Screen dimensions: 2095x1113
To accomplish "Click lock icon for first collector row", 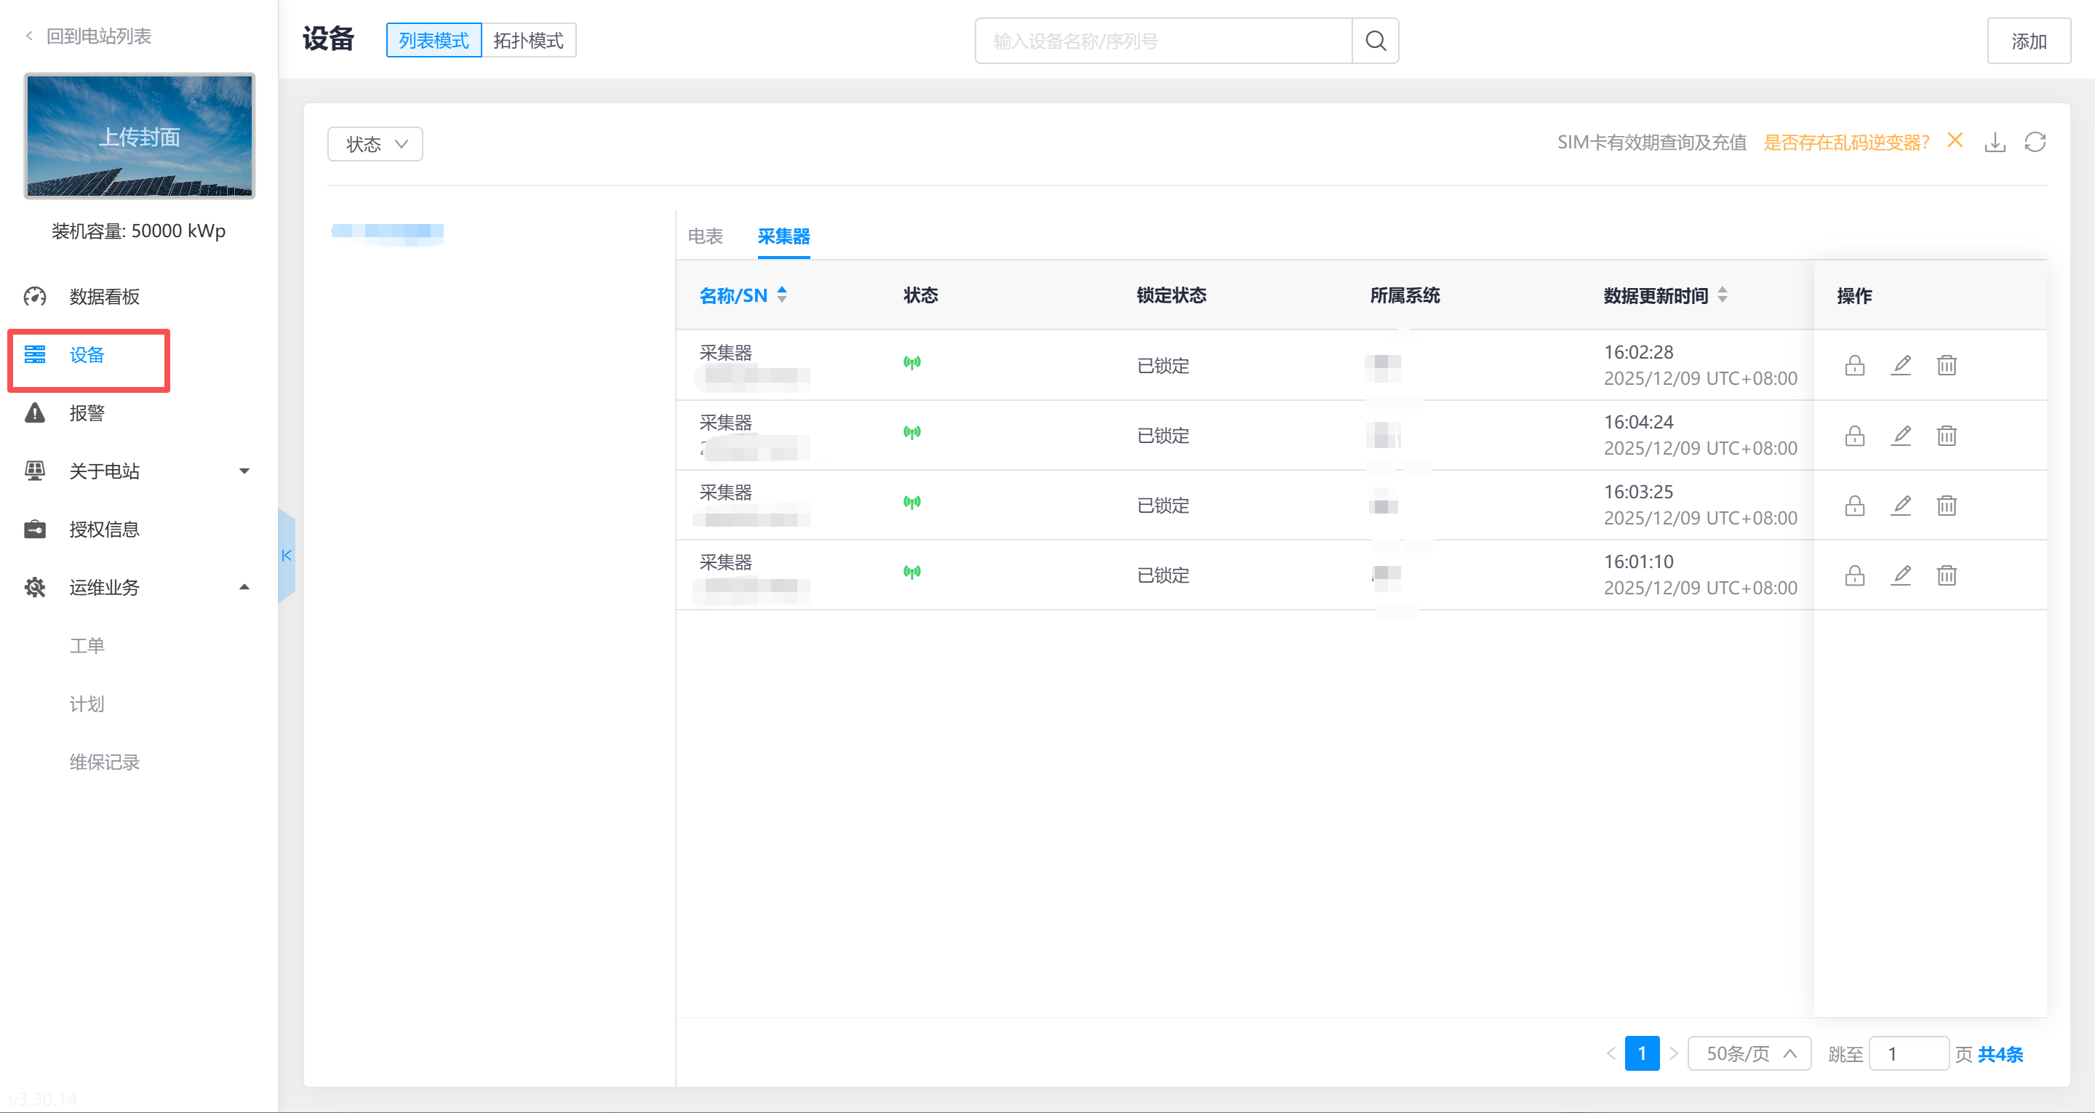I will pyautogui.click(x=1854, y=365).
